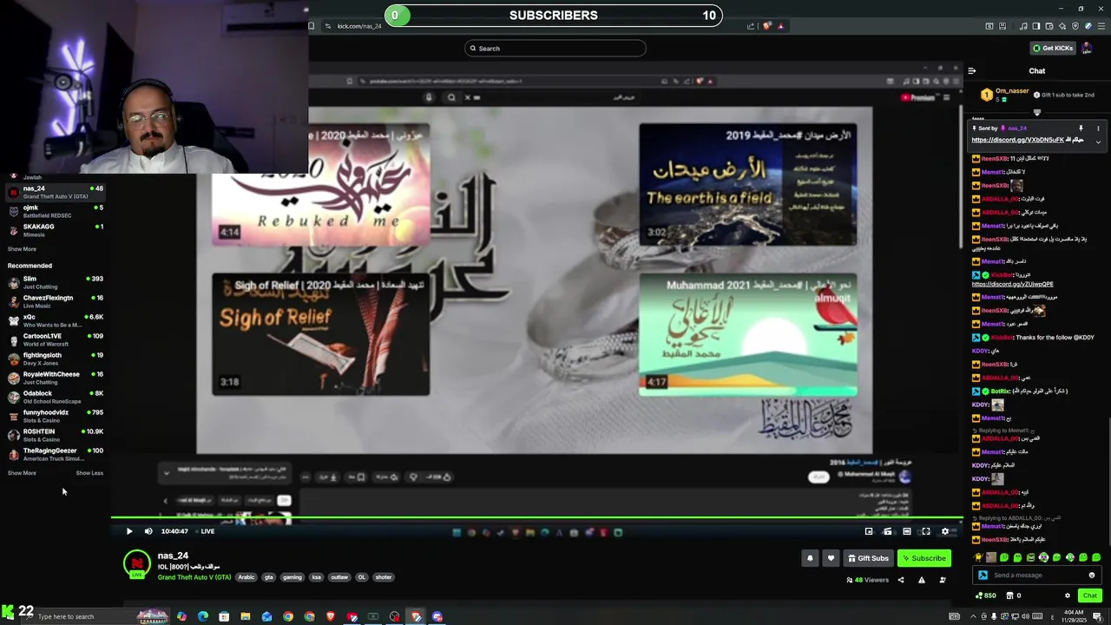
Task: Open the 850 channel points balance
Action: click(985, 595)
